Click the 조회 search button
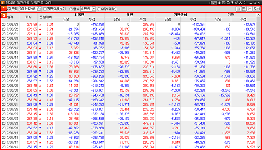The height and width of the screenshot is (150, 262). (x=257, y=9)
